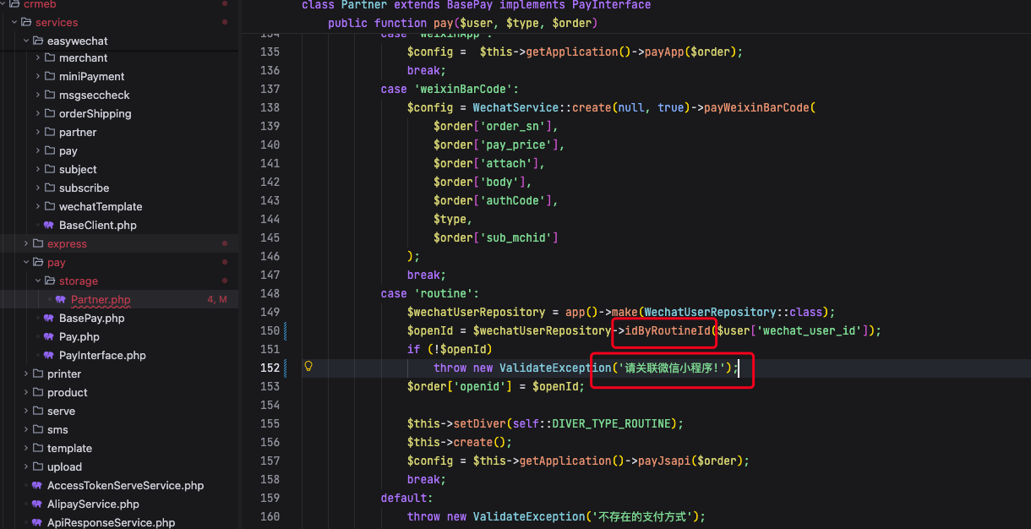Expand the subscribe folder

tap(39, 188)
